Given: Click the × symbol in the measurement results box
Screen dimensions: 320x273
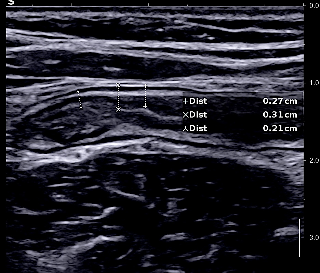Looking at the screenshot, I should [186, 115].
